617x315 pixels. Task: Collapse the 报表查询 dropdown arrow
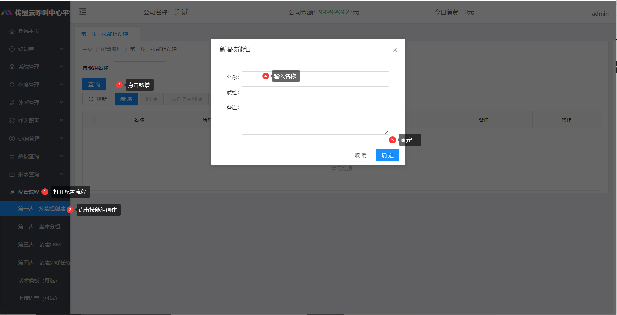click(x=62, y=174)
